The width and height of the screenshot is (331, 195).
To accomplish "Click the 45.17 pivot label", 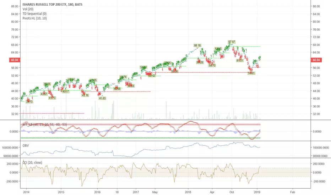I will click(65, 91).
